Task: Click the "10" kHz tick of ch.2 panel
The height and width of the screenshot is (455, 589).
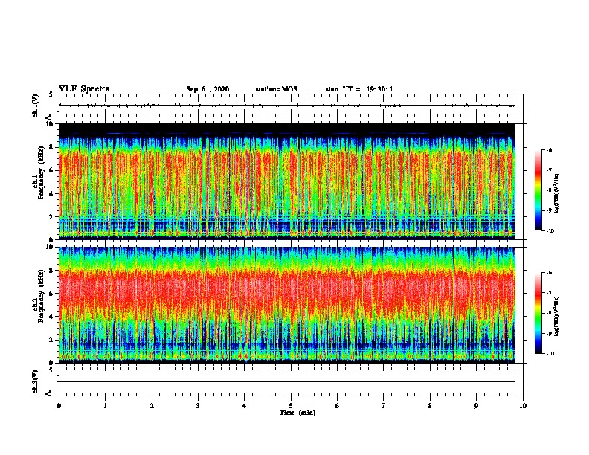Action: pos(51,247)
